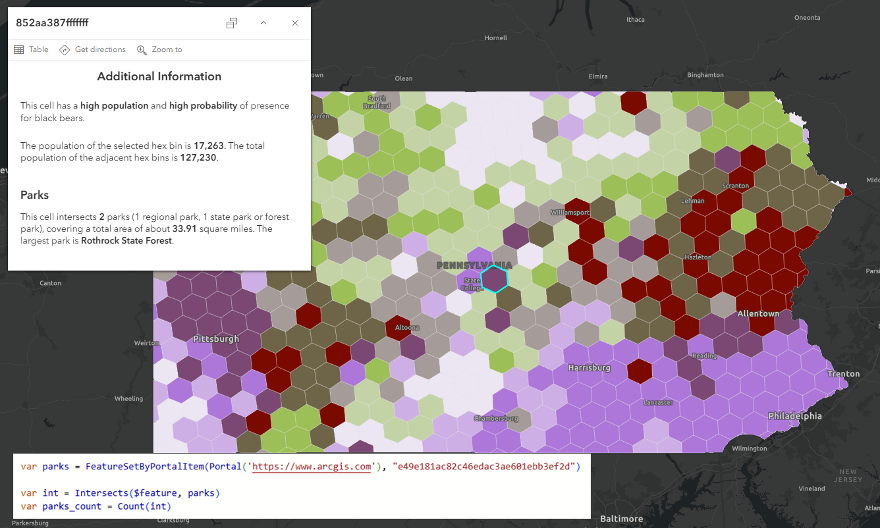
Task: Click the Pittsburgh city label
Action: pos(216,339)
